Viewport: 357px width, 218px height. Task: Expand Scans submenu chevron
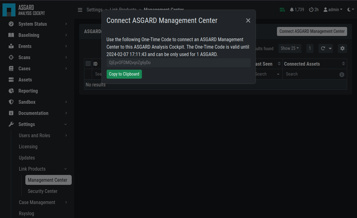tap(66, 58)
